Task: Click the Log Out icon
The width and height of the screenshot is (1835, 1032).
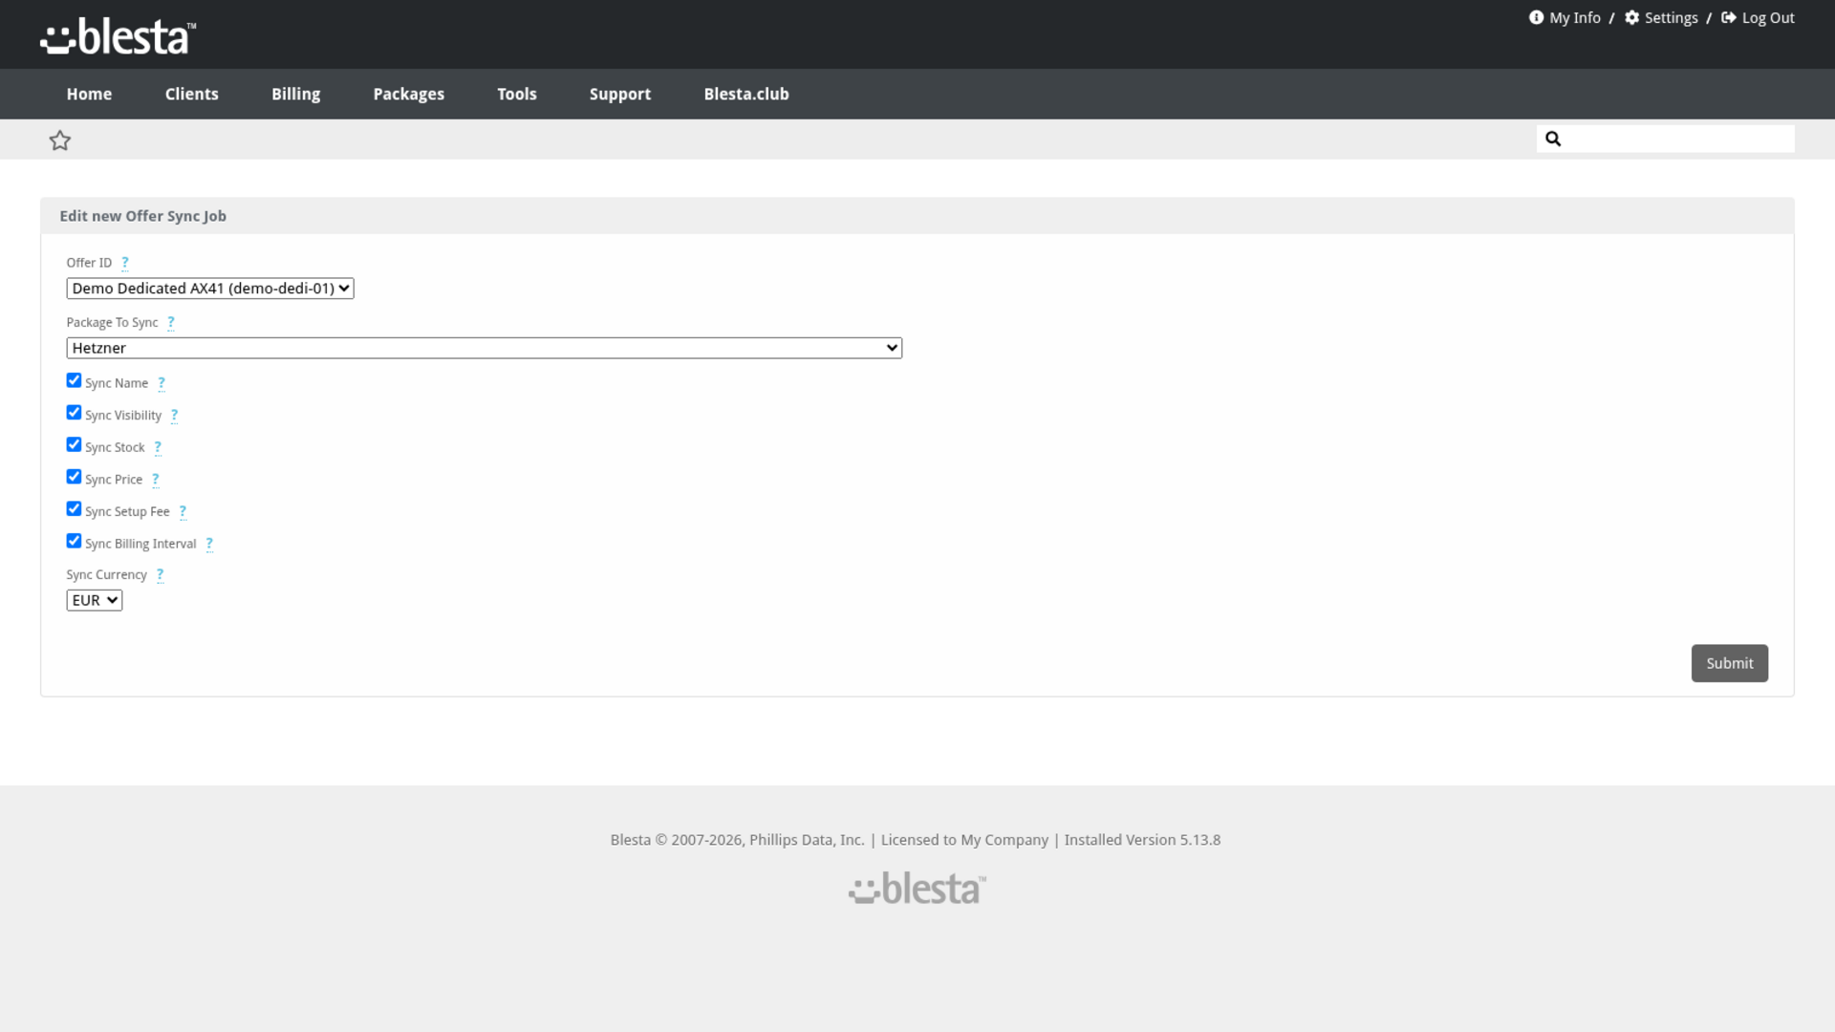Action: tap(1729, 17)
